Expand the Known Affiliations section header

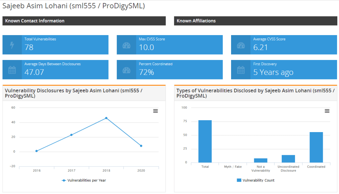256,21
